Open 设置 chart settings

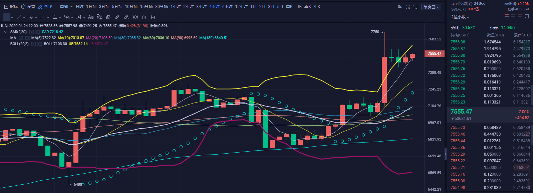pyautogui.click(x=28, y=7)
